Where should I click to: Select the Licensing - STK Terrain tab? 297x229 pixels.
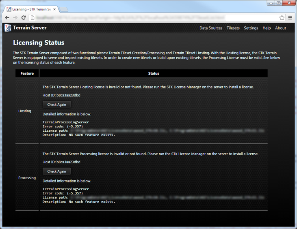pyautogui.click(x=31, y=9)
